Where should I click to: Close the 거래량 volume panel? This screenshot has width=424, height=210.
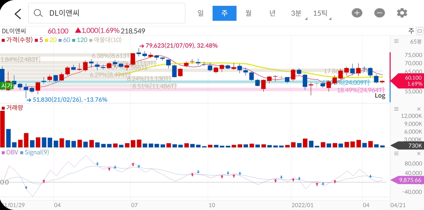click(419, 109)
